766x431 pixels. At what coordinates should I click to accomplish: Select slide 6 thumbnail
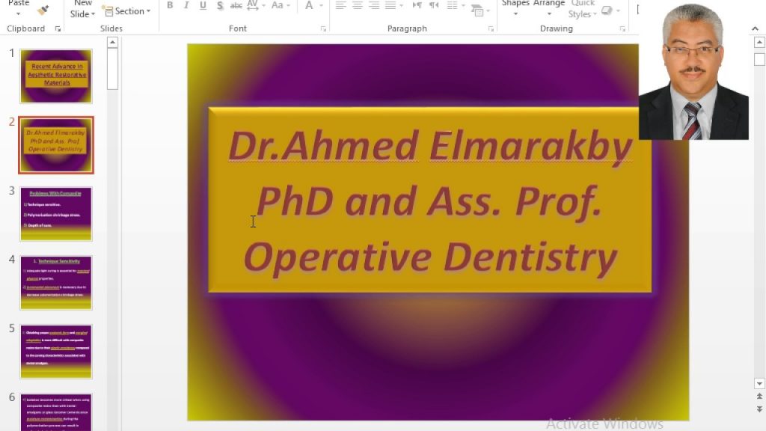[x=56, y=412]
